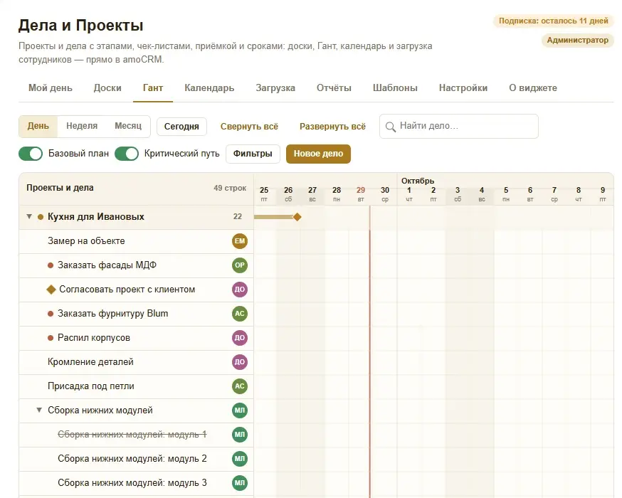Click the red dot beside Заказать фасады МДФ
Screen dimensions: 622x498
pyautogui.click(x=51, y=265)
